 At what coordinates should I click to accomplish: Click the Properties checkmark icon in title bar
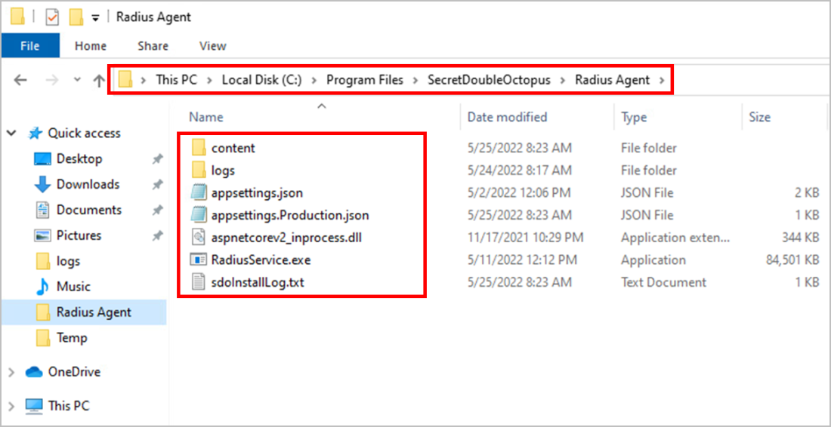(52, 18)
